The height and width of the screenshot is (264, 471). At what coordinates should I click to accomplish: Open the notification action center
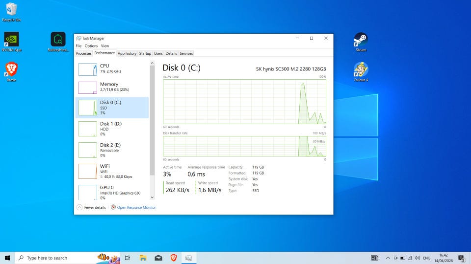pyautogui.click(x=462, y=258)
